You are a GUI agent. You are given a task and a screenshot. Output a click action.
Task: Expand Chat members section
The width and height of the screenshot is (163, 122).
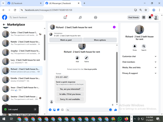click(140, 62)
